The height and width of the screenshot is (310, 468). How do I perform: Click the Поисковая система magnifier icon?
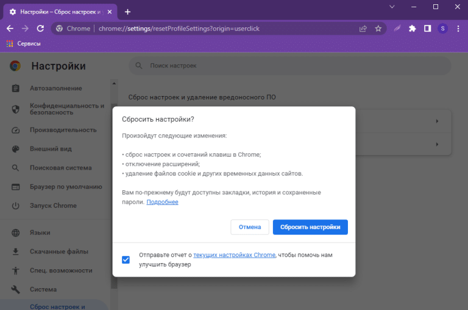pos(15,168)
